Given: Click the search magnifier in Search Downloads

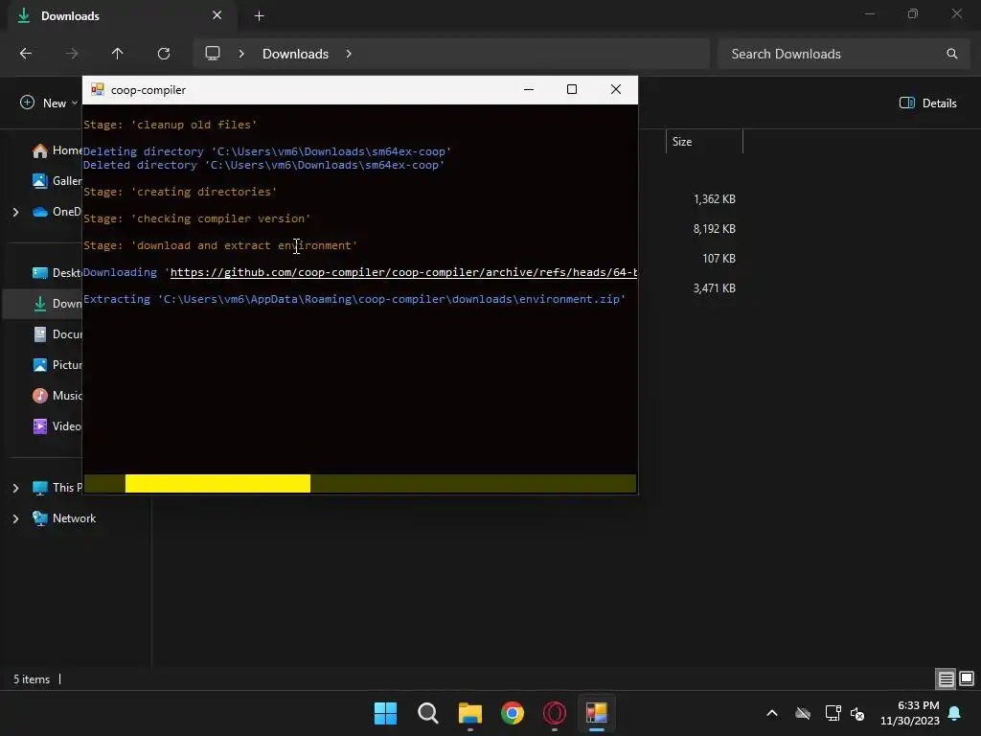Looking at the screenshot, I should click(951, 54).
